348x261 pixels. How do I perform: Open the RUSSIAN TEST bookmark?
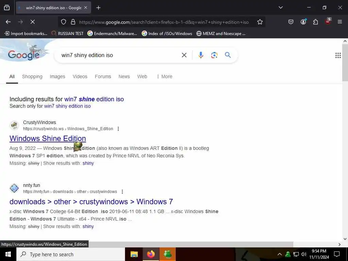click(x=68, y=34)
